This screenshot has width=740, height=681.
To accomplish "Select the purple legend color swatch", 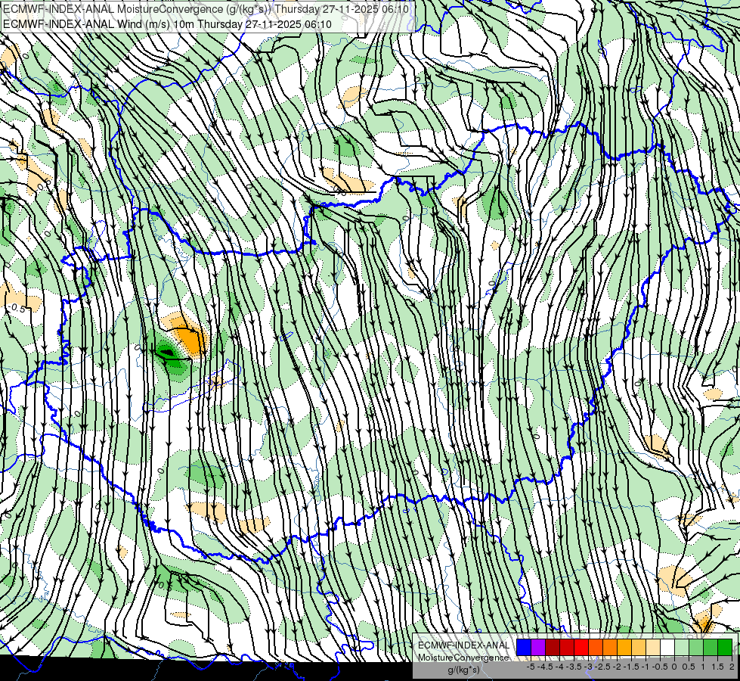I will [x=538, y=647].
